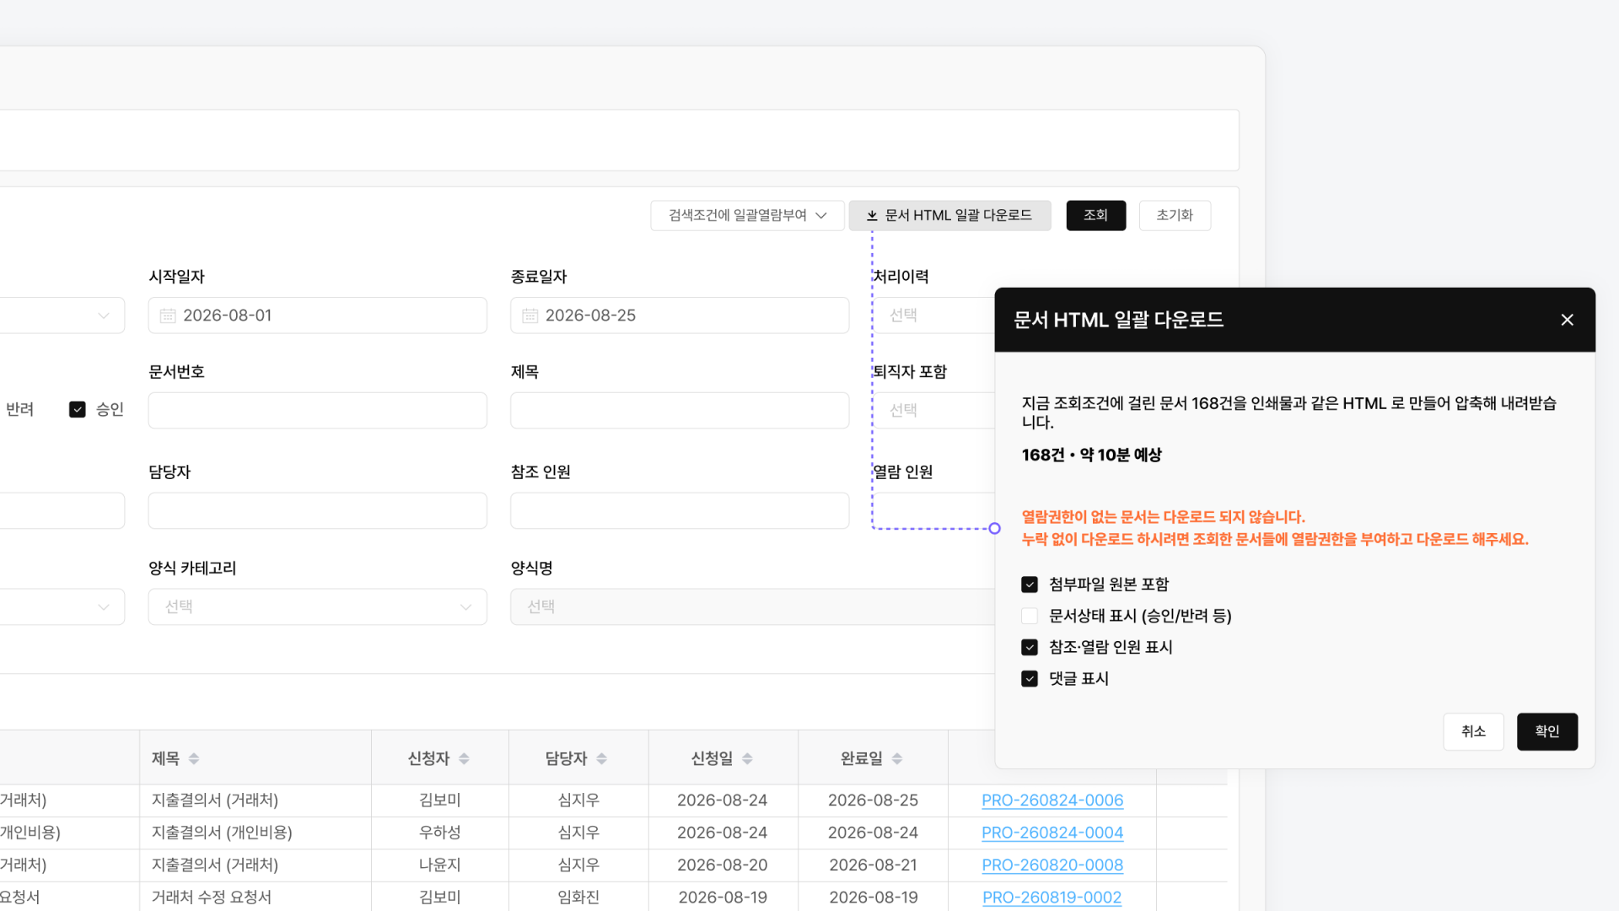Sort table by 제목 column arrows

coord(194,758)
